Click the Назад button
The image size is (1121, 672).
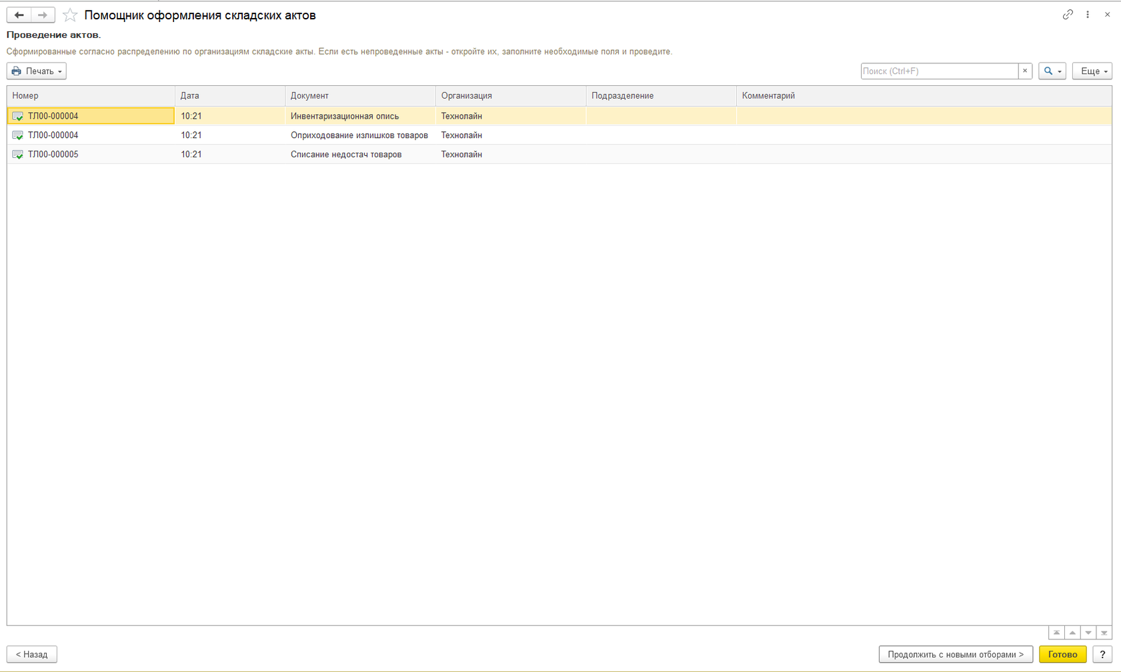[x=32, y=654]
